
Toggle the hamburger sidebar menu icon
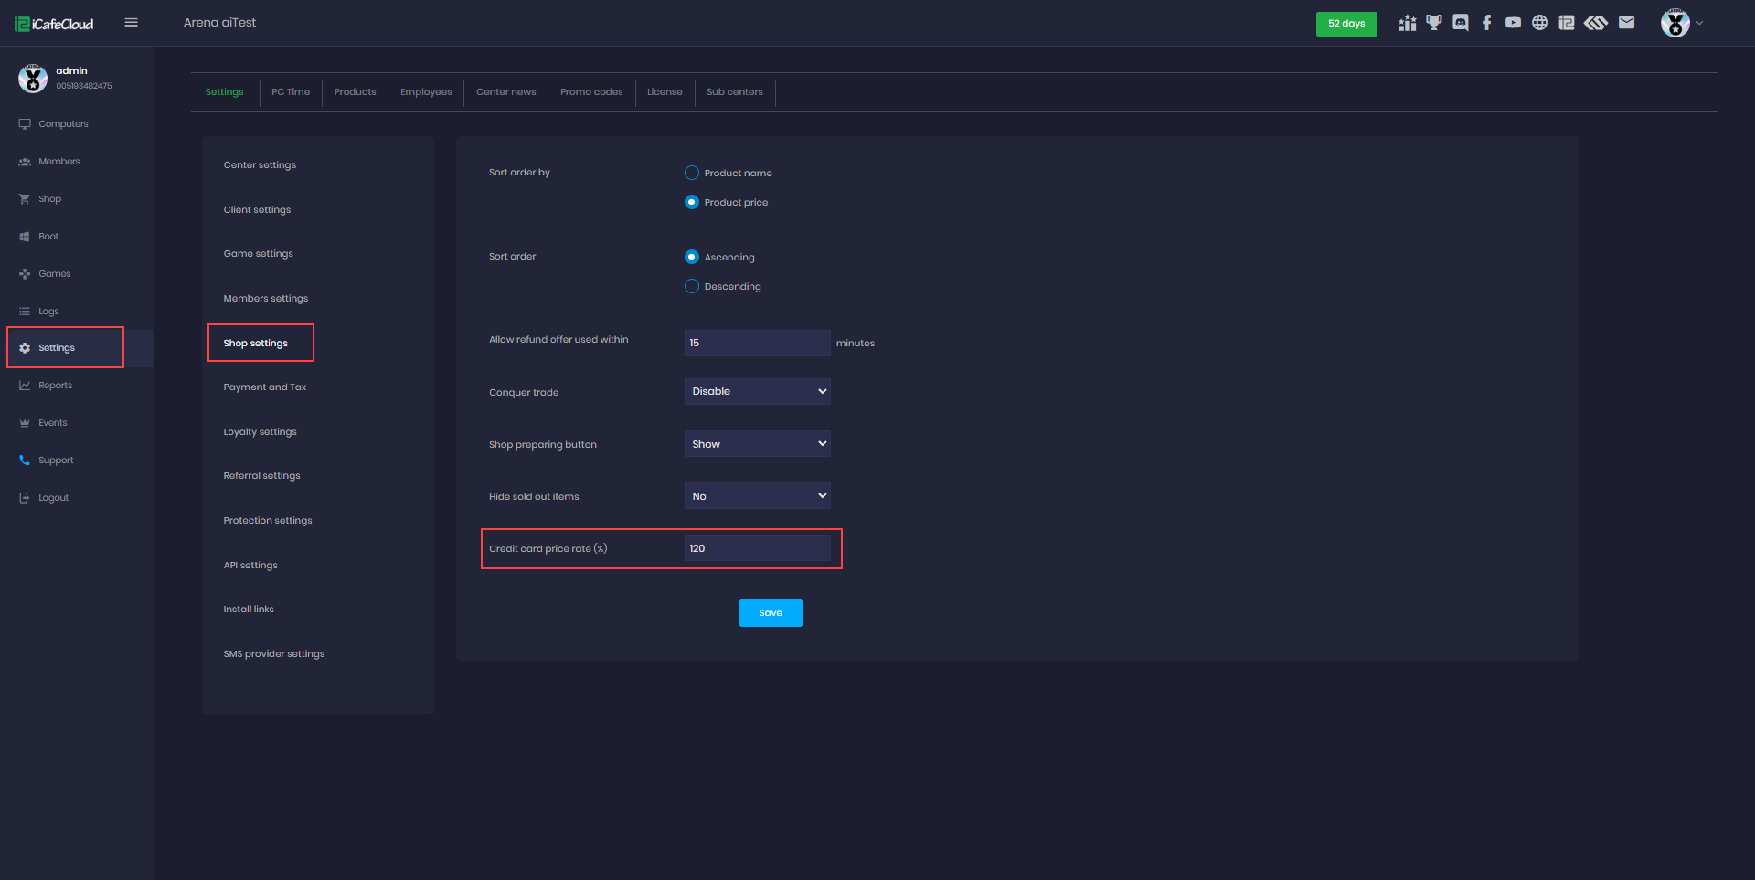click(131, 23)
